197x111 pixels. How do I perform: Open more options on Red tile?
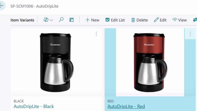point(190,34)
